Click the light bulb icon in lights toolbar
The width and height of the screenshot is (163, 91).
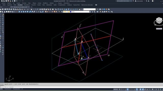101,12
